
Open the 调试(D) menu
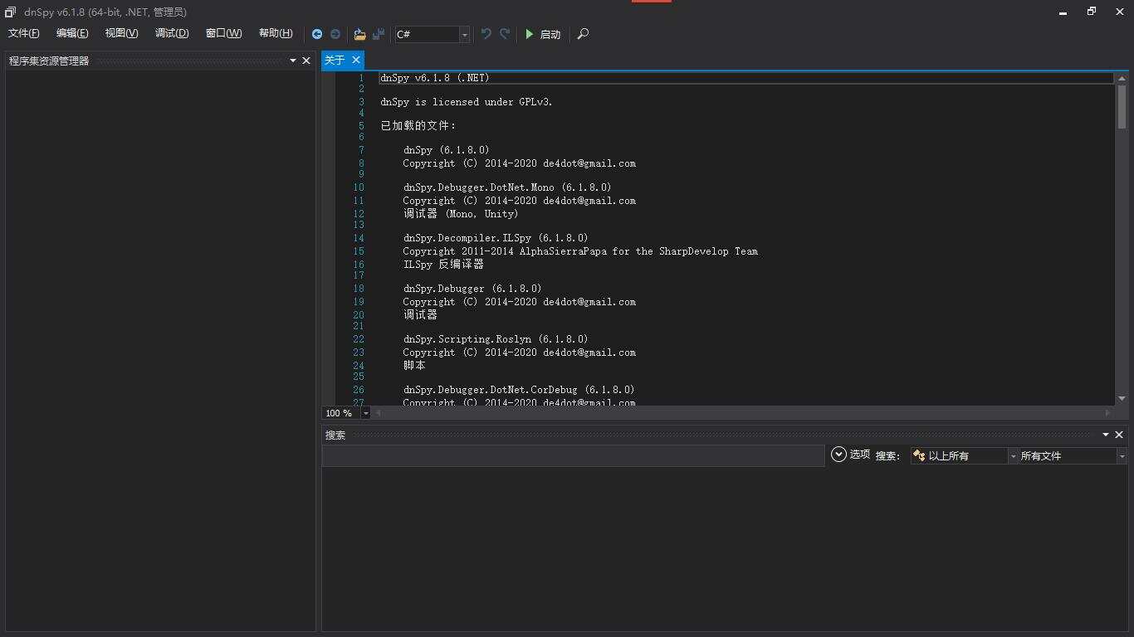coord(171,33)
